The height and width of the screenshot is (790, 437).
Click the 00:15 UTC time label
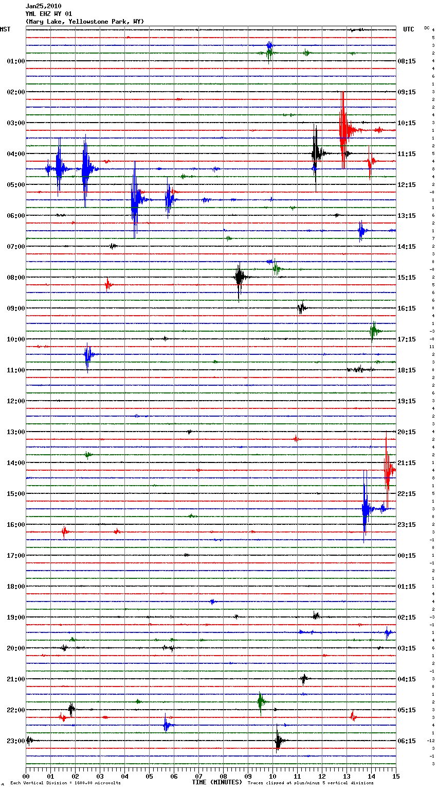407,556
